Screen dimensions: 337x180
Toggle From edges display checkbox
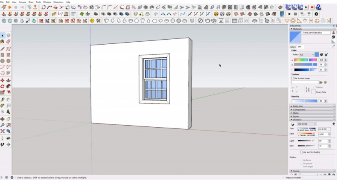click(301, 166)
